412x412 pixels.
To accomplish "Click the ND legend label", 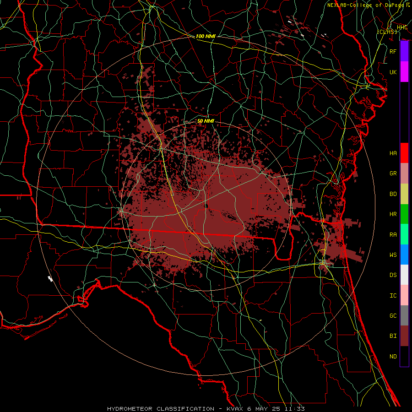I will coord(393,356).
